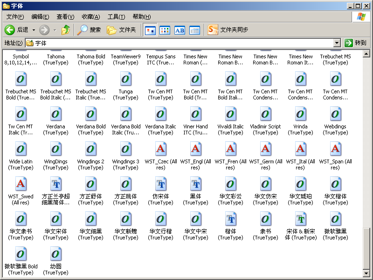This screenshot has width=373, height=280.
Task: Select the Webdings font icon
Action: [335, 114]
